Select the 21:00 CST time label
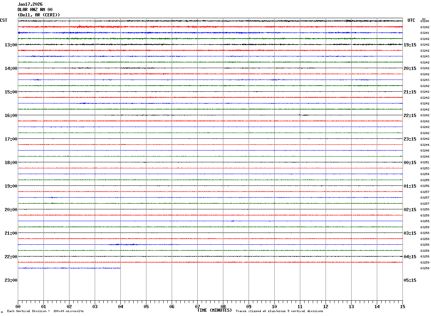This screenshot has height=316, width=431. tap(11, 233)
